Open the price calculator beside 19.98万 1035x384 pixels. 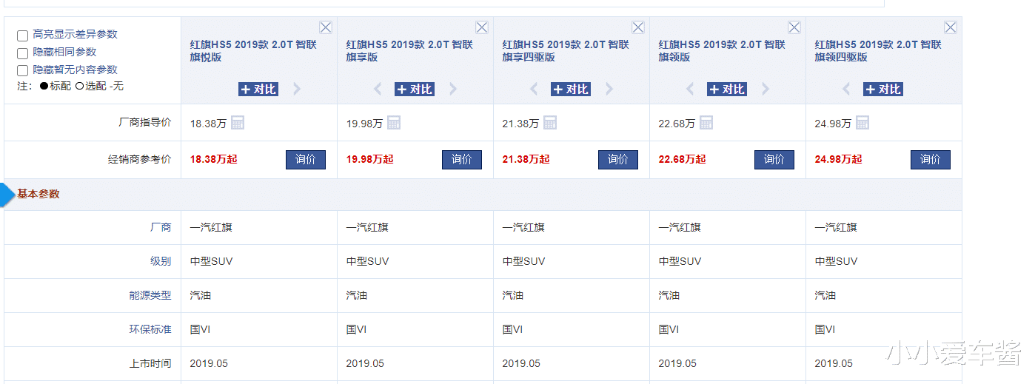tap(394, 123)
